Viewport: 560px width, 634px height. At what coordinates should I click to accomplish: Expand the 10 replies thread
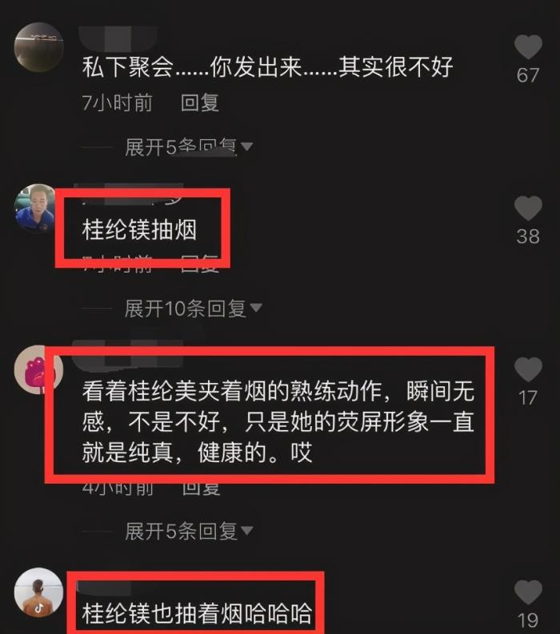[x=193, y=309]
